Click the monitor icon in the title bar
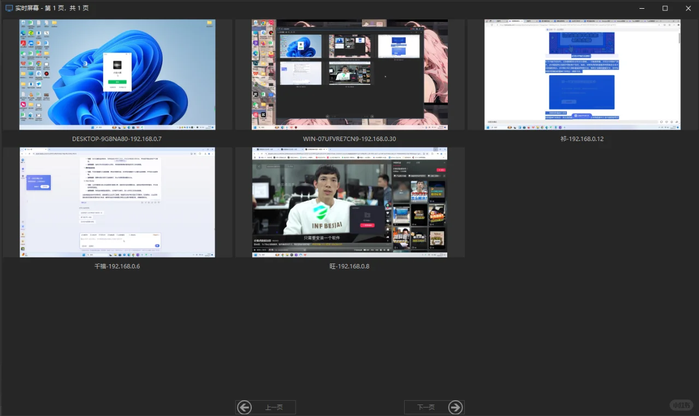The width and height of the screenshot is (699, 416). tap(9, 8)
